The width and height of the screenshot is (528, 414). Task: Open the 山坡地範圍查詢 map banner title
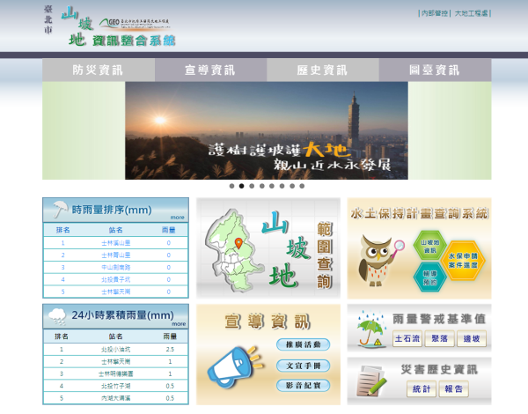pyautogui.click(x=297, y=250)
